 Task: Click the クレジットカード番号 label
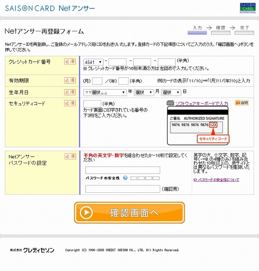[30, 62]
